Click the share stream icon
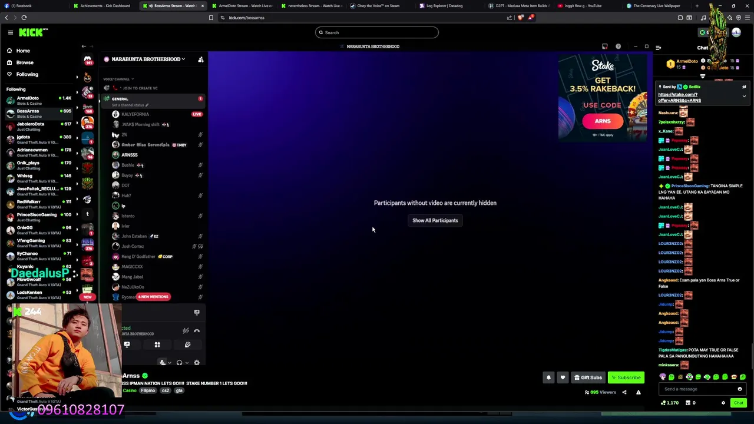Image resolution: width=754 pixels, height=424 pixels. pyautogui.click(x=624, y=392)
